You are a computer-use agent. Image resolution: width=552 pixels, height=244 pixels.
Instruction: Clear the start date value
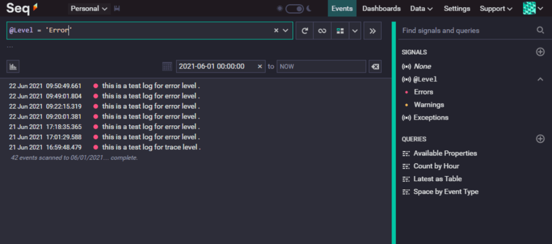pos(260,66)
